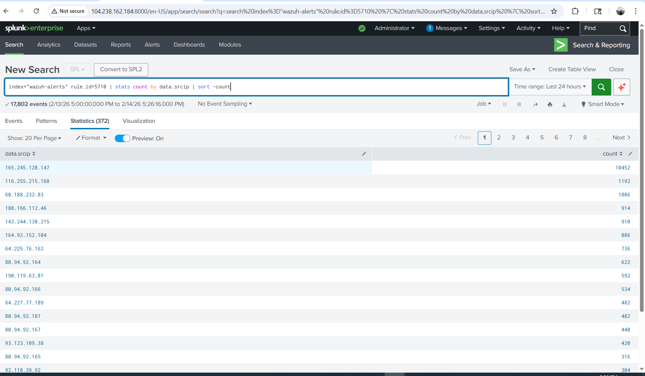
Task: Toggle the Preview On switch
Action: point(122,138)
